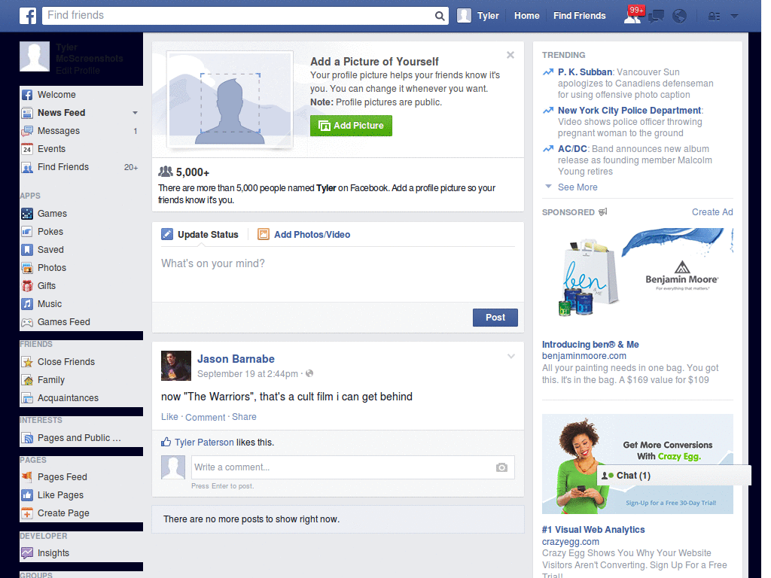Click the Close Friends star icon
This screenshot has height=578, width=771.
pyautogui.click(x=27, y=362)
